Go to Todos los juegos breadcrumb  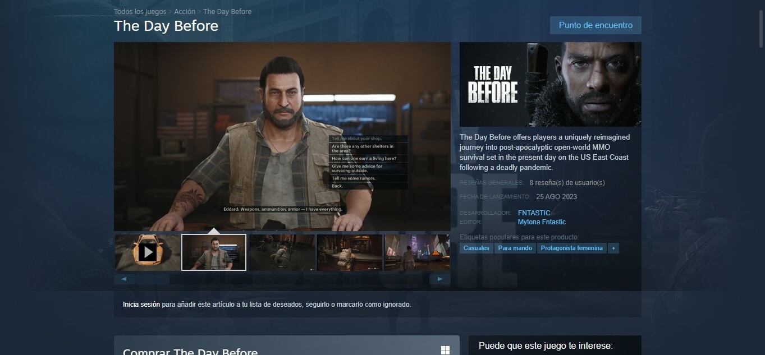(x=140, y=12)
